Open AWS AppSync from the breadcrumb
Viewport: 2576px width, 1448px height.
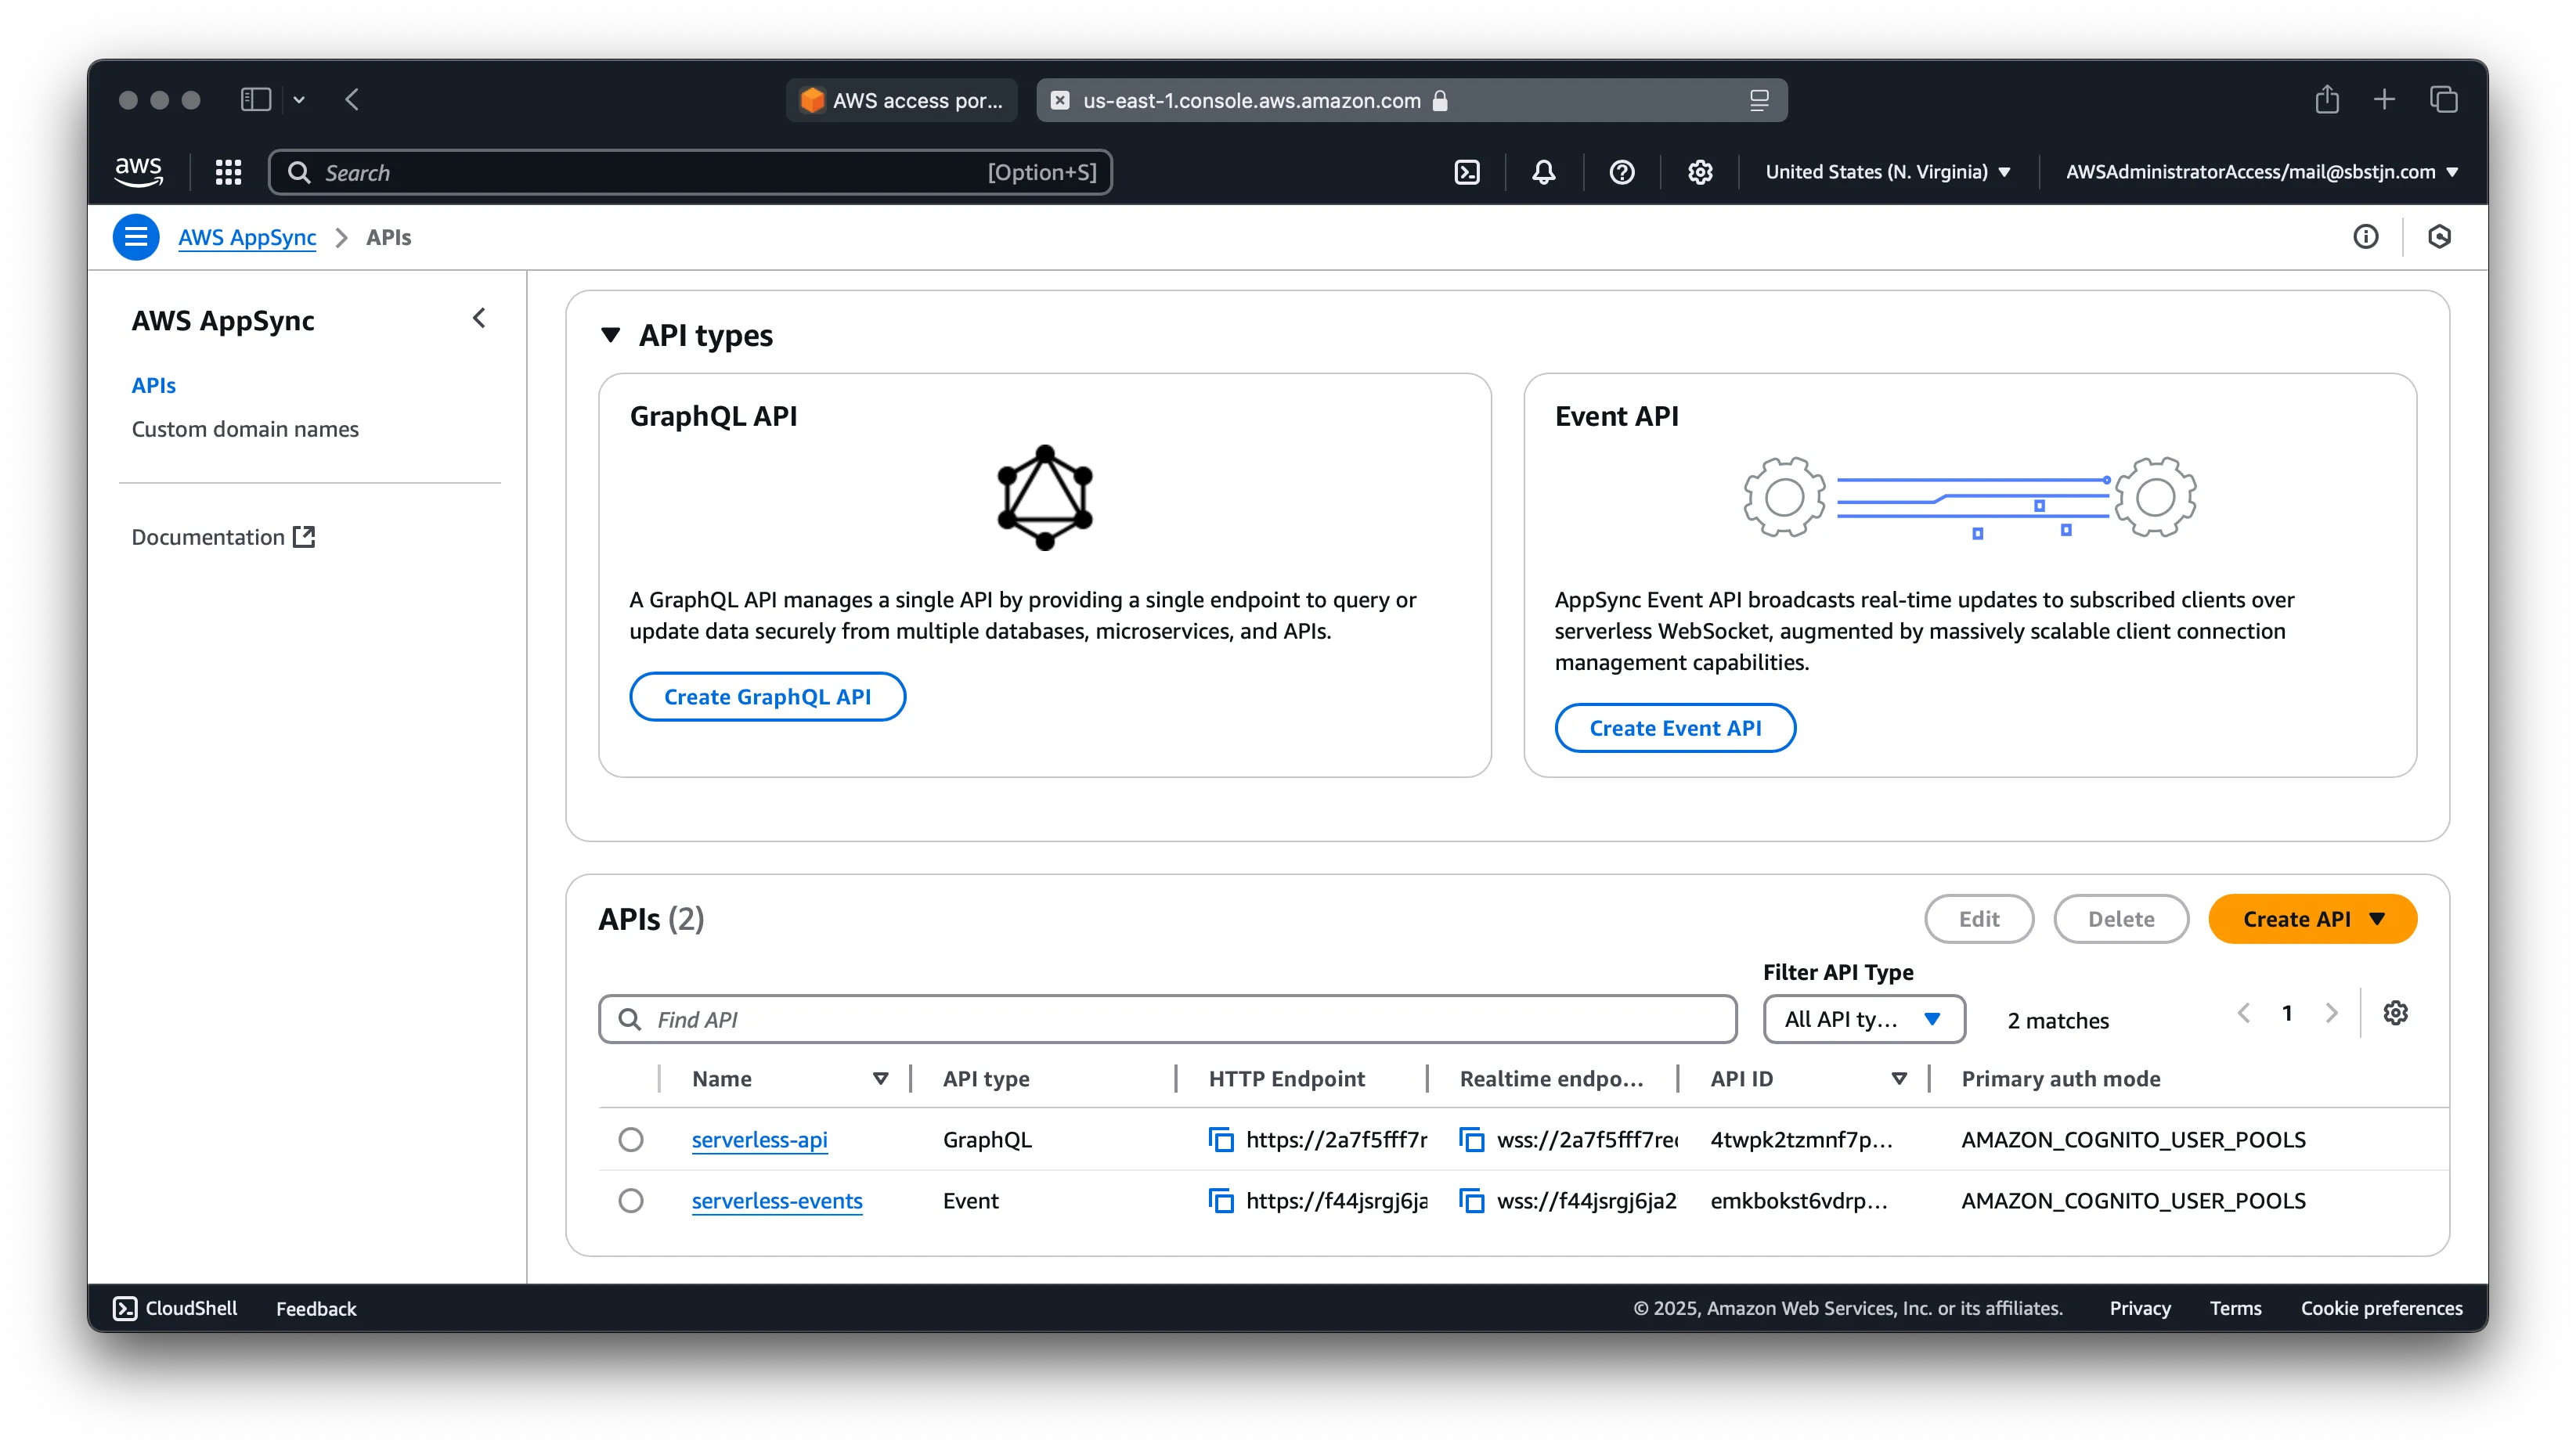point(247,237)
